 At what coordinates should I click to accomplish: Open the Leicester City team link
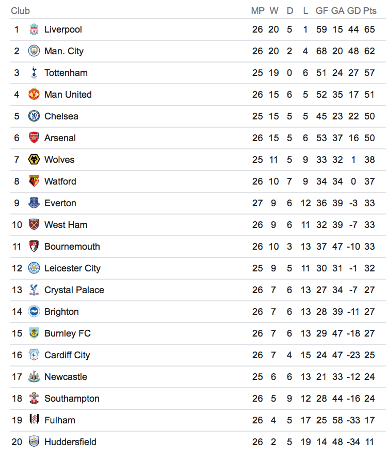pos(72,268)
